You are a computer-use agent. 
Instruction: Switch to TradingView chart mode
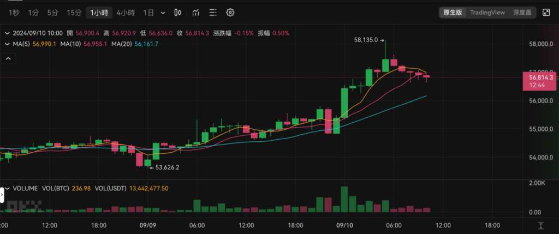pyautogui.click(x=487, y=13)
